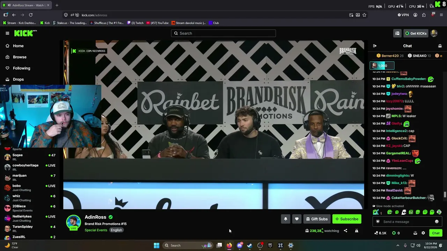Open the Twitch bookmark
447x251 pixels.
pyautogui.click(x=135, y=23)
